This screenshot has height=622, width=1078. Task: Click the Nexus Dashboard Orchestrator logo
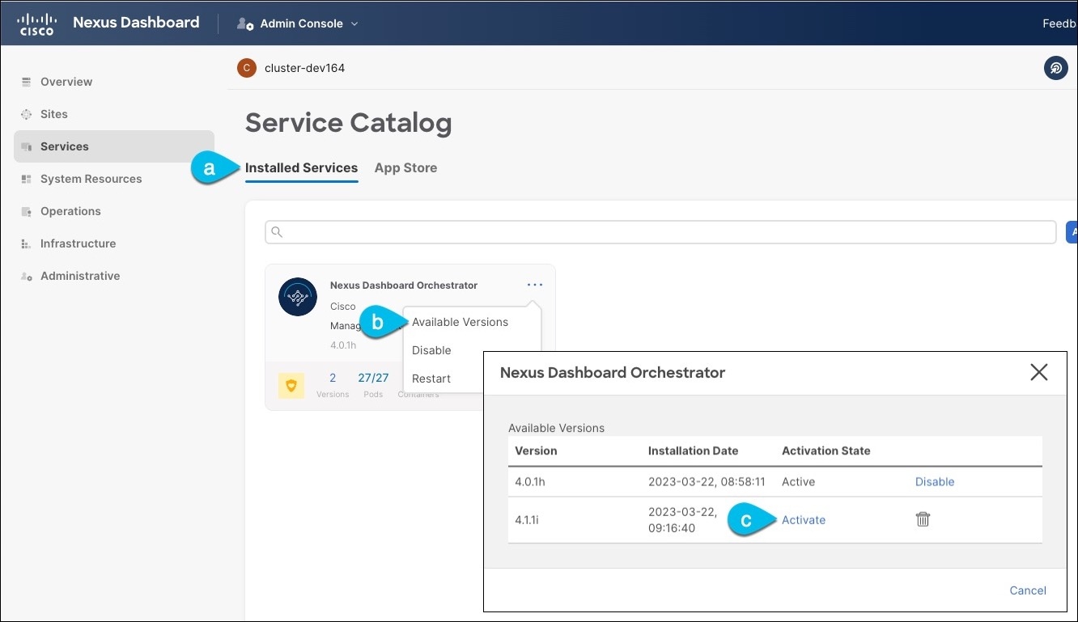coord(298,297)
